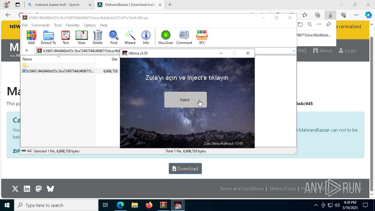Open the About link on MalwareBazaar
The image size is (375, 211).
click(323, 51)
